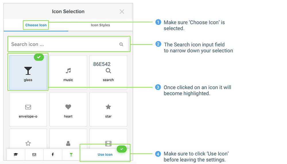Switch to the Choose Icon tab
The width and height of the screenshot is (287, 164).
pyautogui.click(x=36, y=25)
